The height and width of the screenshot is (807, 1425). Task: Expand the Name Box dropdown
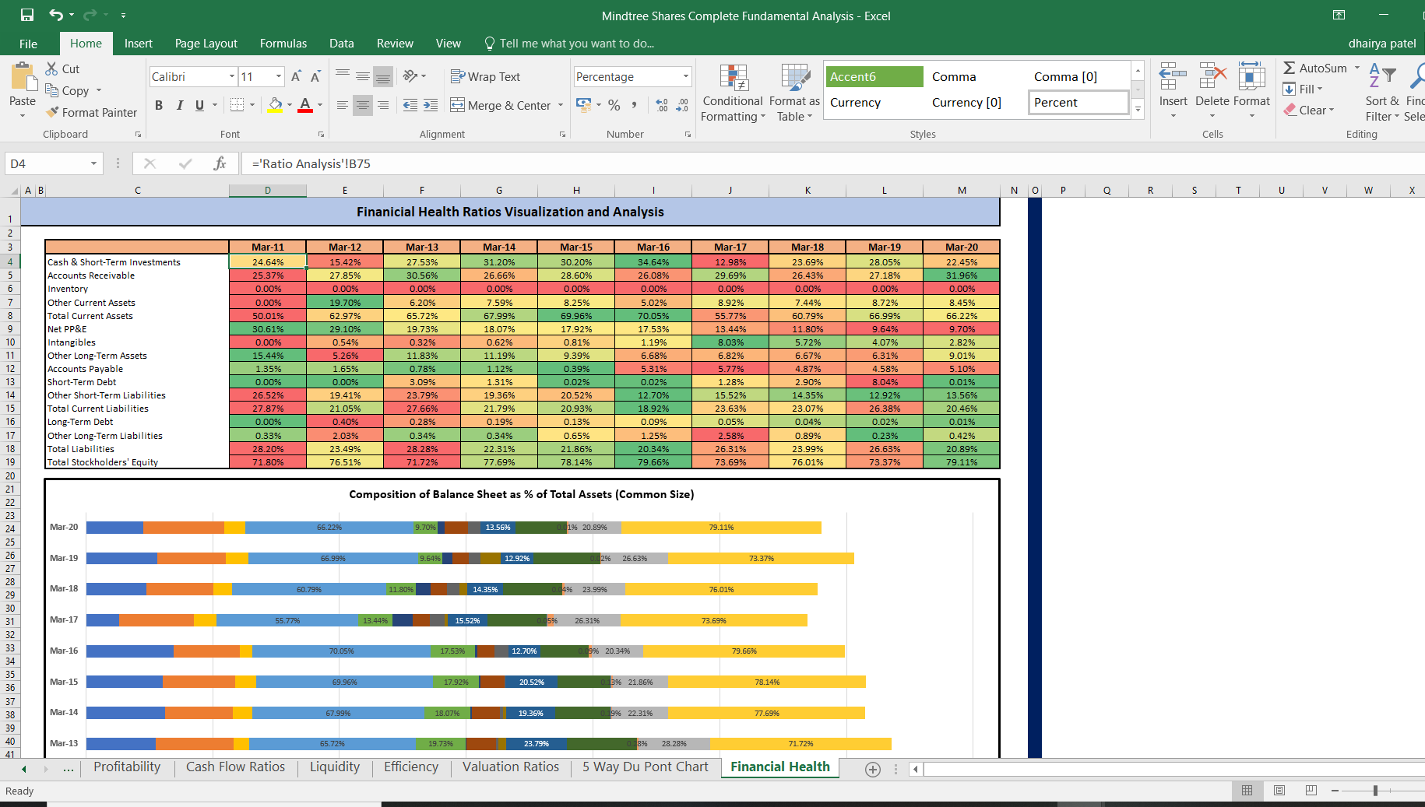pyautogui.click(x=93, y=163)
